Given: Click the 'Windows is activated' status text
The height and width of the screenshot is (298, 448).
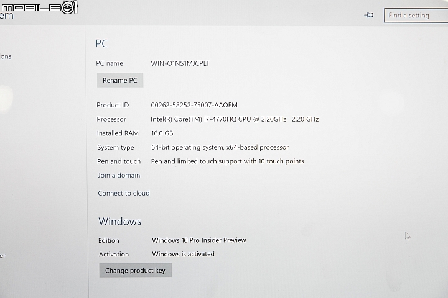Looking at the screenshot, I should pyautogui.click(x=183, y=254).
